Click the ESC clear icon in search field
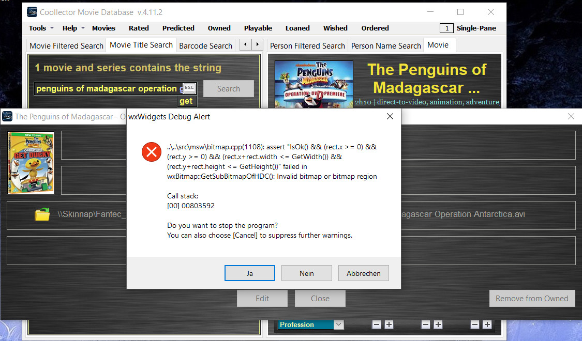Image resolution: width=582 pixels, height=341 pixels. click(189, 88)
